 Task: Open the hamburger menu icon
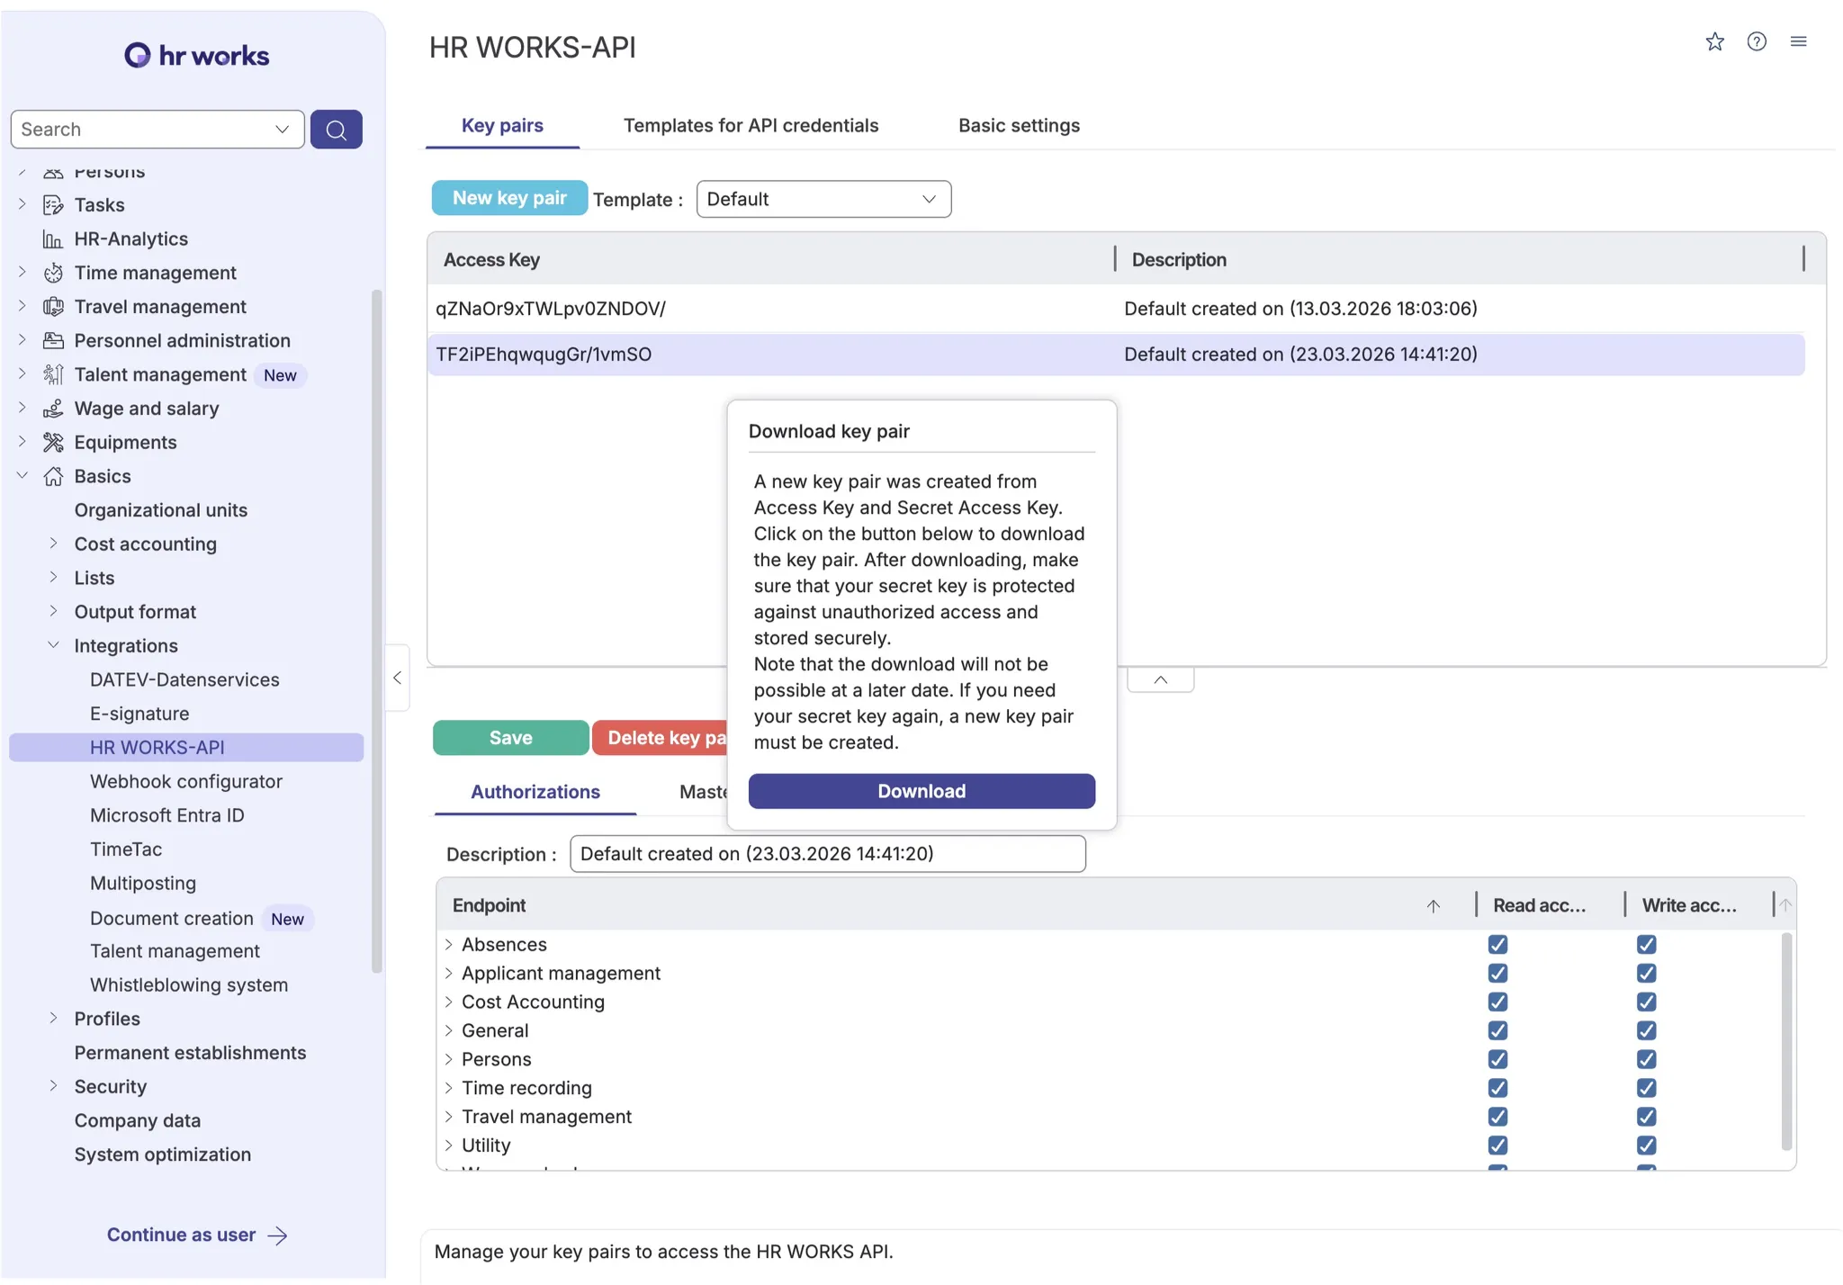coord(1798,41)
